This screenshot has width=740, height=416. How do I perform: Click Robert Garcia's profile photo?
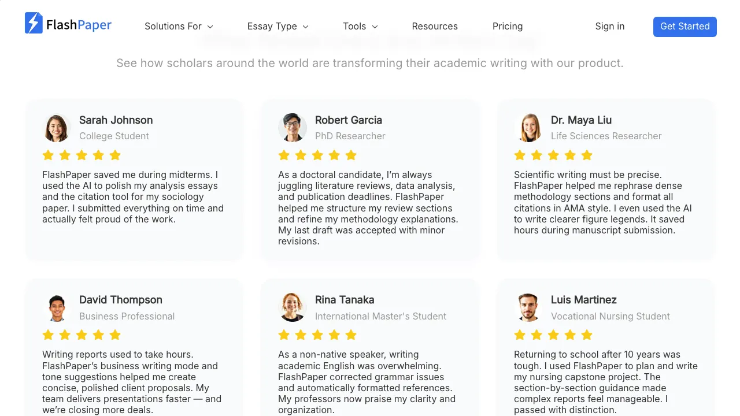pyautogui.click(x=293, y=128)
